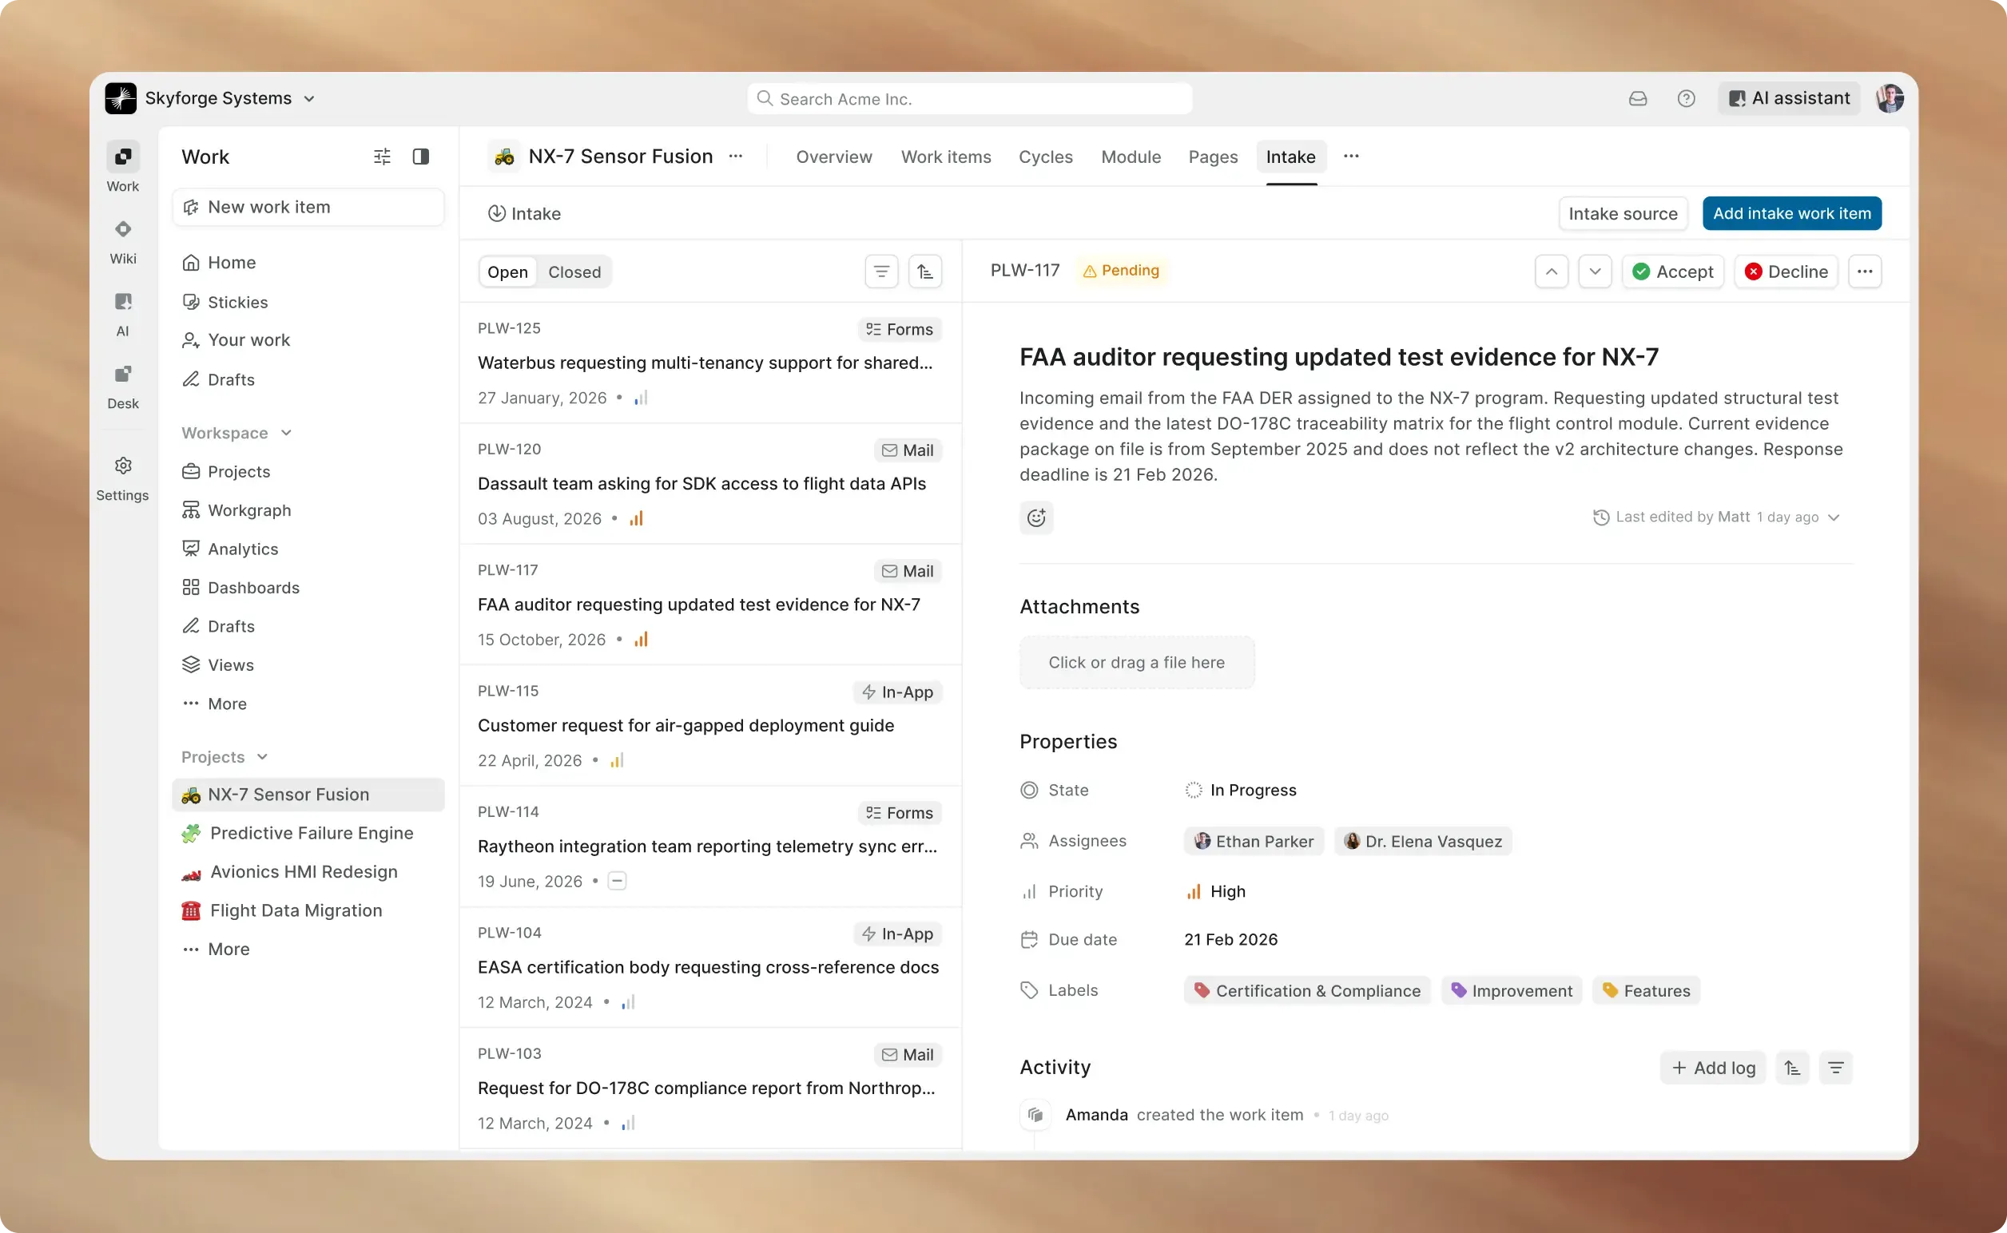Open the AI assistant
2007x1233 pixels.
pyautogui.click(x=1789, y=99)
